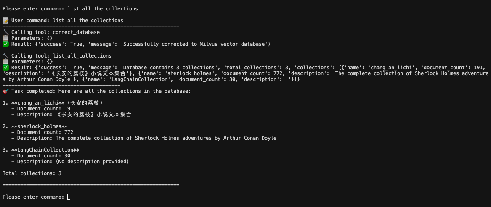
Task: Click the memo emoji before User command
Action: click(x=5, y=20)
